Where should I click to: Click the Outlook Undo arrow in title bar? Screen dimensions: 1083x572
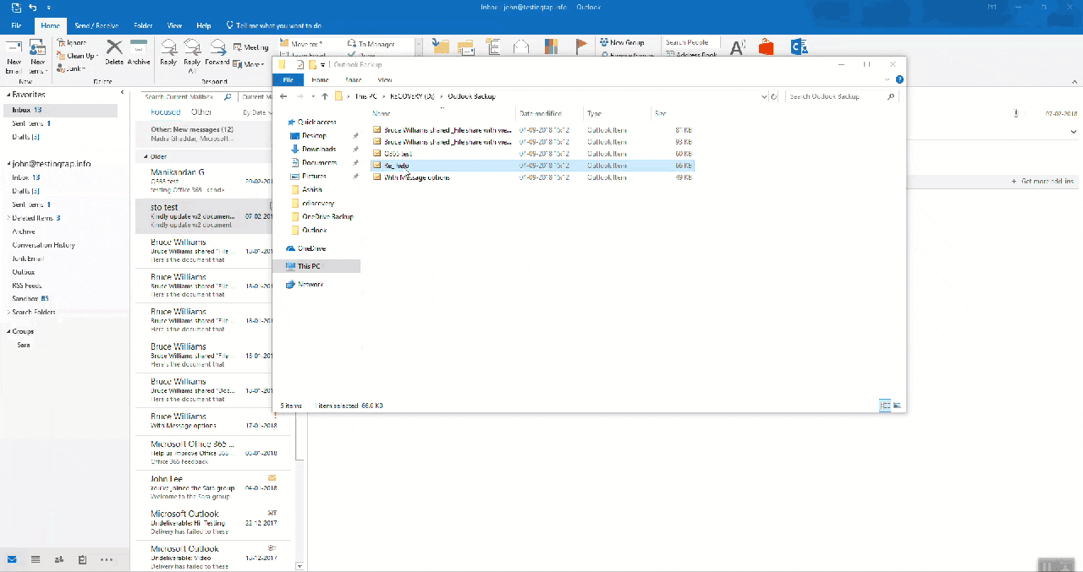pyautogui.click(x=34, y=8)
